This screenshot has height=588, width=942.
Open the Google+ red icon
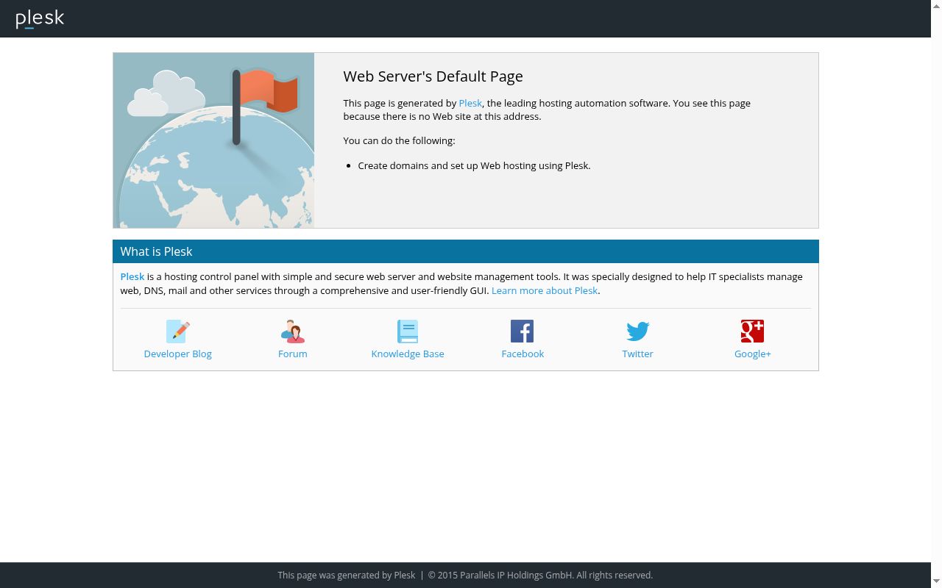pos(752,331)
